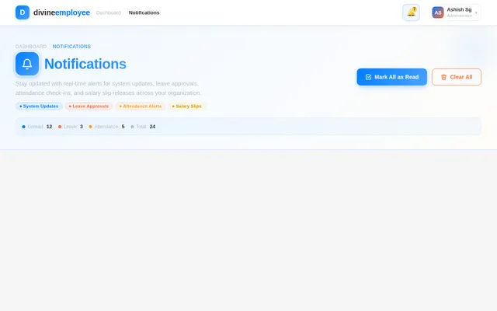Viewport: 497px width, 311px height.
Task: Click the Mark All as Read button
Action: pyautogui.click(x=391, y=77)
